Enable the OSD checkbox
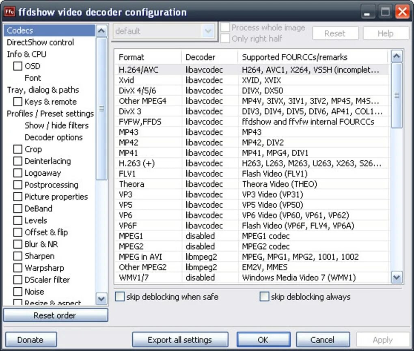The image size is (414, 351). coord(18,66)
